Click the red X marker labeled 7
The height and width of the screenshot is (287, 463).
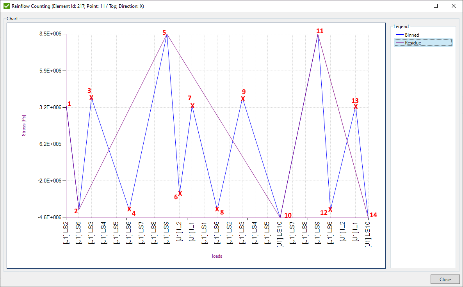[192, 106]
